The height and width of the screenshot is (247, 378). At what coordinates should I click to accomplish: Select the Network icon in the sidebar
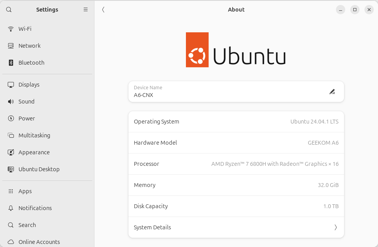coord(11,46)
